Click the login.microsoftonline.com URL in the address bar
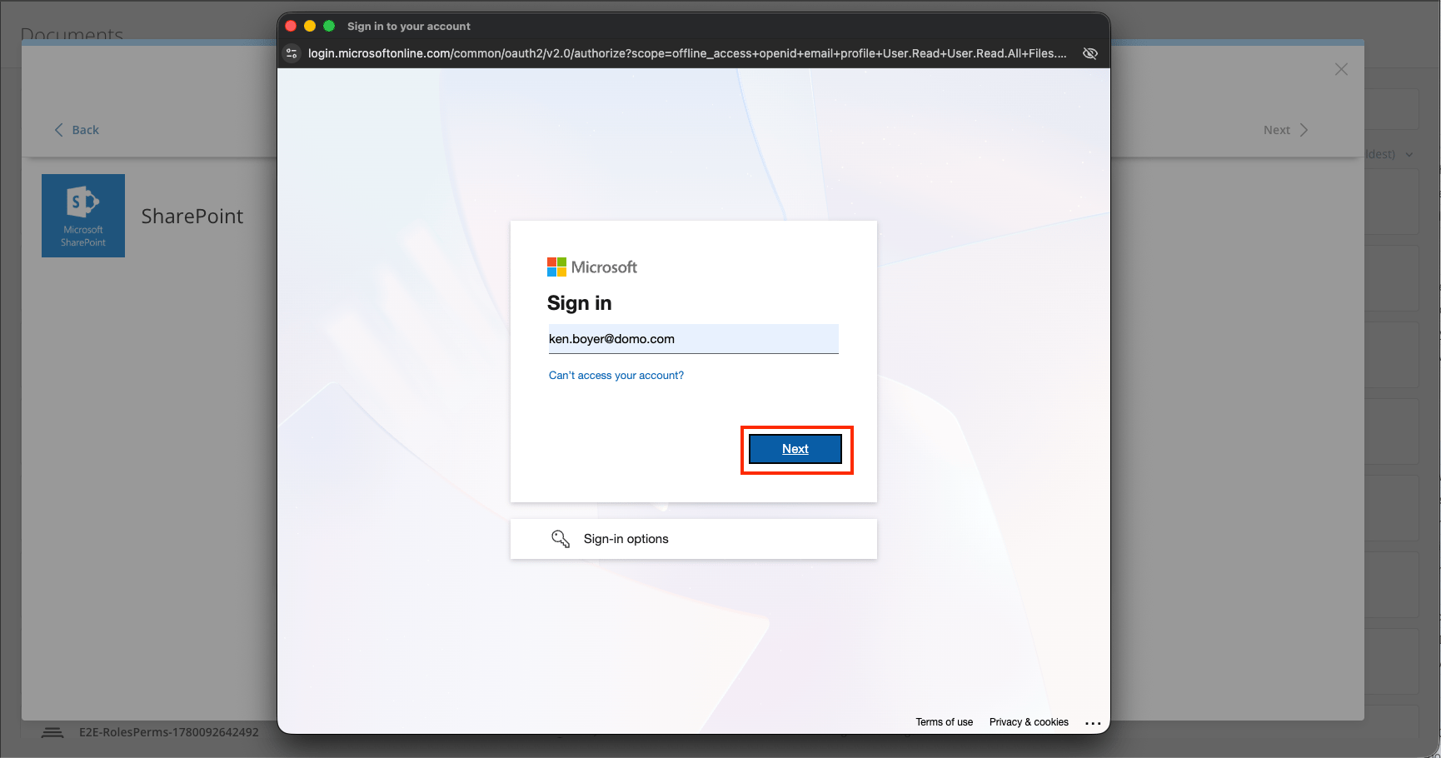The image size is (1441, 758). click(687, 53)
